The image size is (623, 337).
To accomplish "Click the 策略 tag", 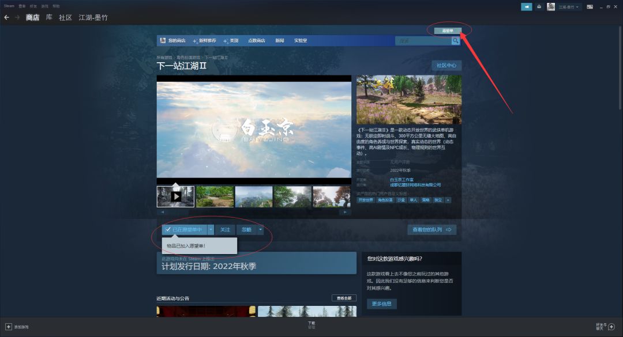I will click(x=426, y=200).
